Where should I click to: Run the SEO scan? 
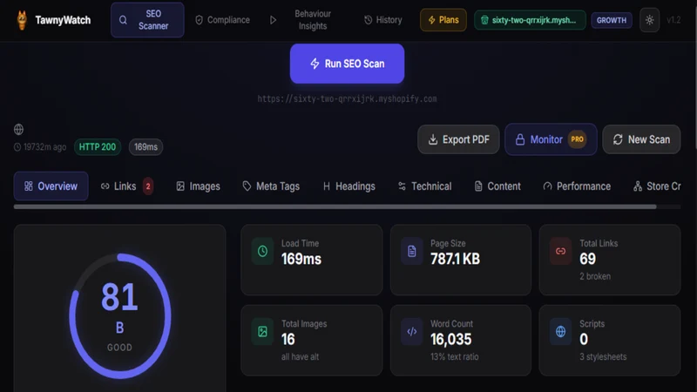[347, 64]
